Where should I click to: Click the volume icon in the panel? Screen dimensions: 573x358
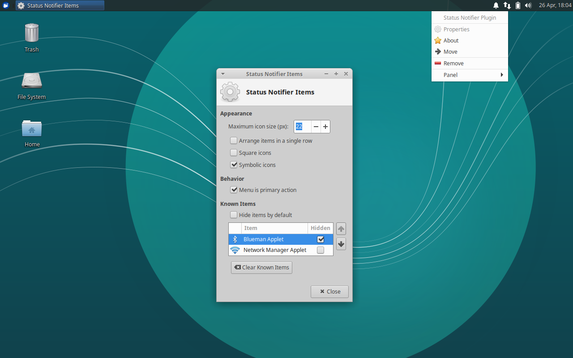pyautogui.click(x=528, y=5)
